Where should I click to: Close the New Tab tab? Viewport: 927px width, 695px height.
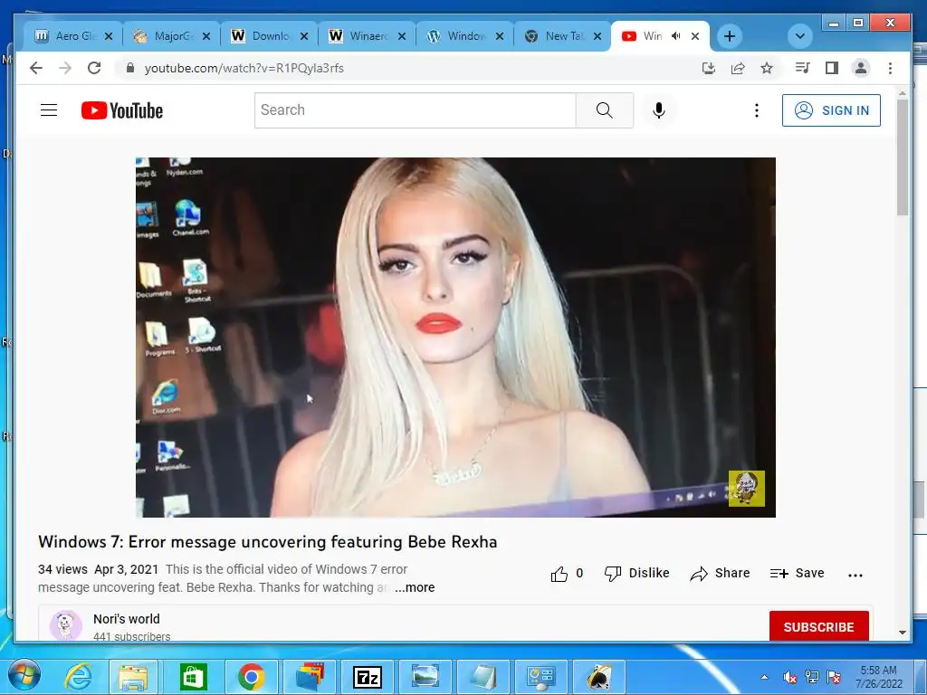[597, 36]
